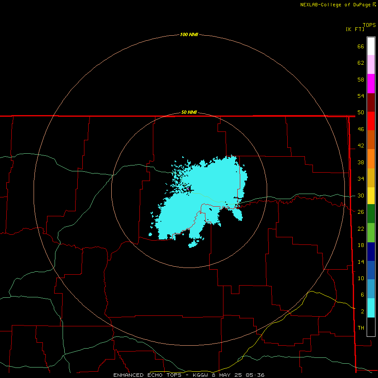The width and height of the screenshot is (378, 378).
Task: Click legend value 10
Action: click(361, 278)
